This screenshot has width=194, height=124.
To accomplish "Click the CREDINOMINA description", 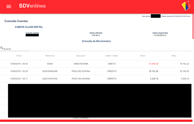I will 81,64.
